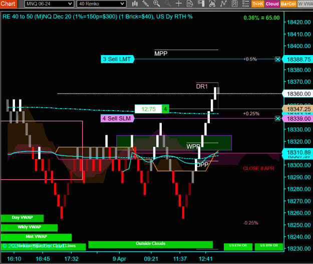The height and width of the screenshot is (264, 313).
Task: Click the -0.25% level label
Action: [x=250, y=223]
